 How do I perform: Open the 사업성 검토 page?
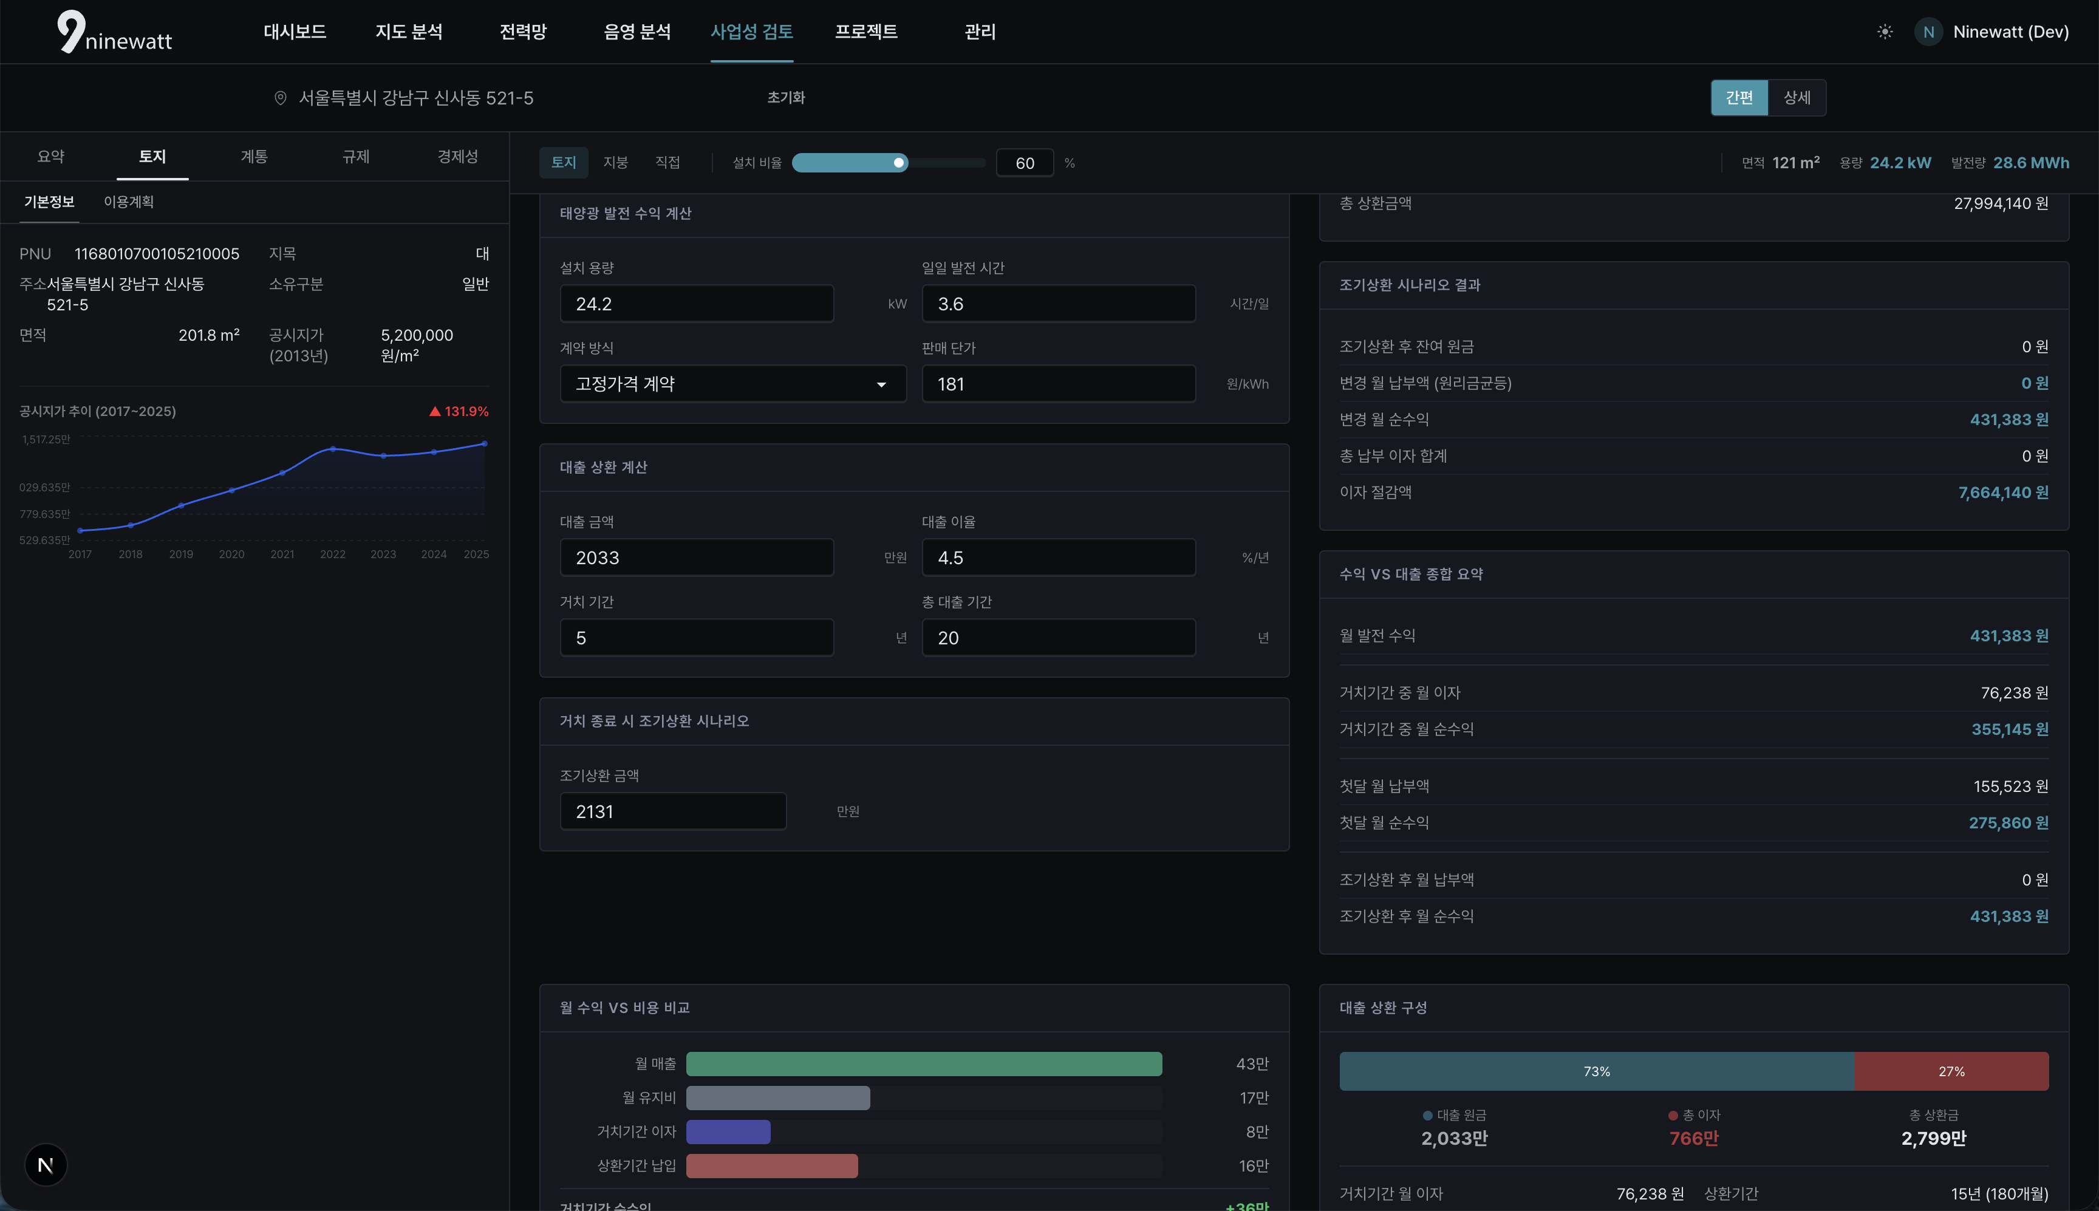click(x=752, y=32)
